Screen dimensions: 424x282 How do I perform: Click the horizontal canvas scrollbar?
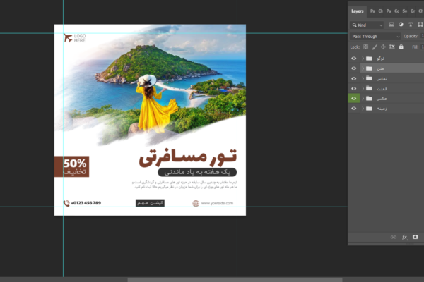[235, 280]
